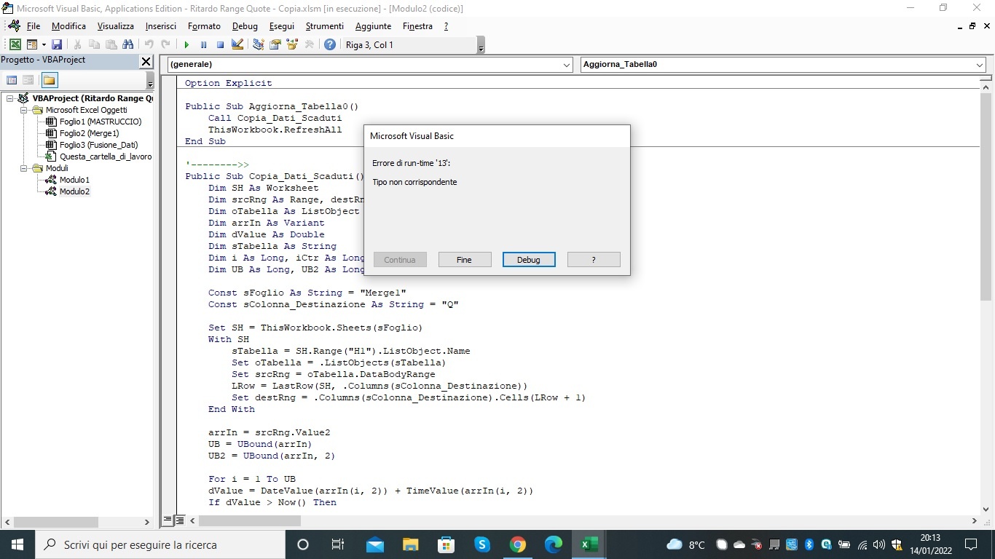This screenshot has width=995, height=559.
Task: Collapse the Microsoft Excel Oggetti folder
Action: pyautogui.click(x=24, y=110)
